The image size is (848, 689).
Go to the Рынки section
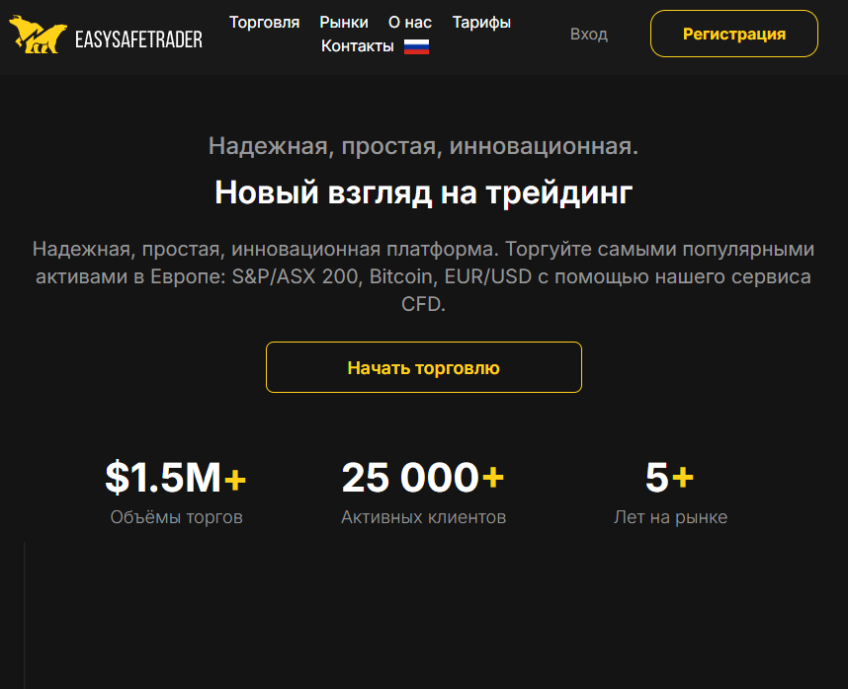click(x=343, y=22)
